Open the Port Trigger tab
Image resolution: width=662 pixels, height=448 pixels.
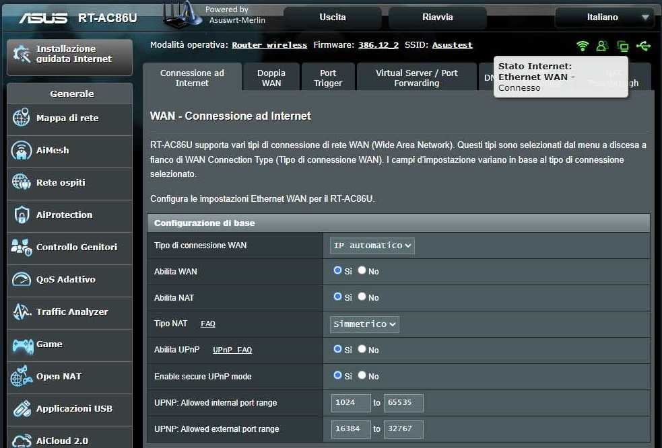click(328, 78)
